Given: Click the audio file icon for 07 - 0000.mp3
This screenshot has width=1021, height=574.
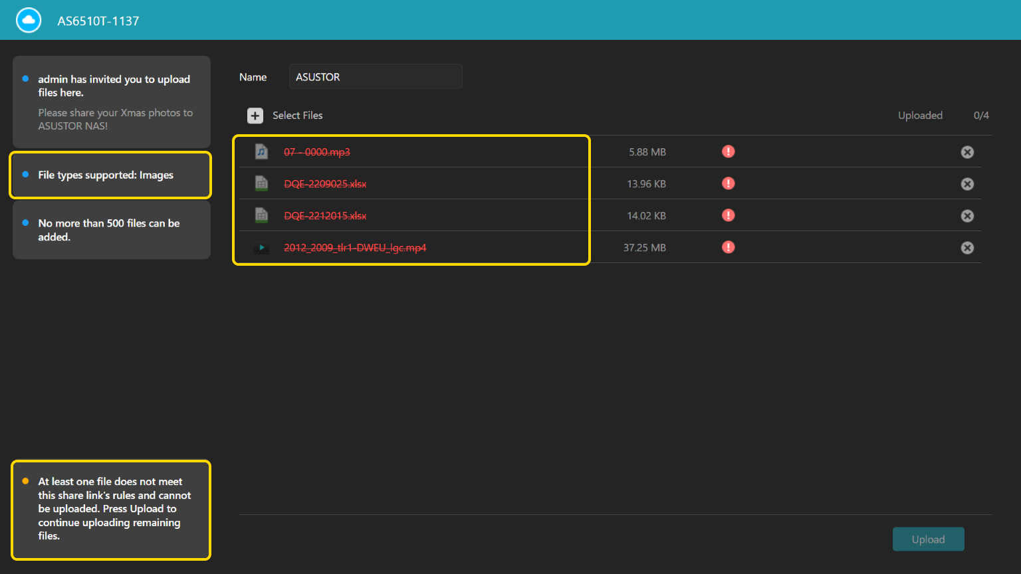Looking at the screenshot, I should 262,151.
